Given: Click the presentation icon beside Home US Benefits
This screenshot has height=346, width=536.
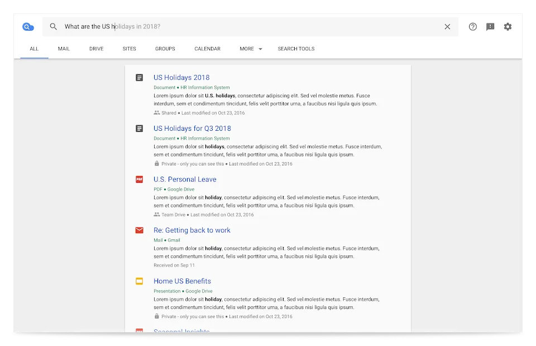Looking at the screenshot, I should (139, 281).
